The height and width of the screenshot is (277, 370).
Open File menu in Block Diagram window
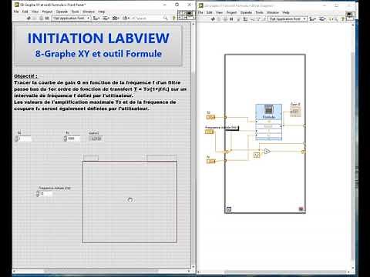click(x=200, y=12)
